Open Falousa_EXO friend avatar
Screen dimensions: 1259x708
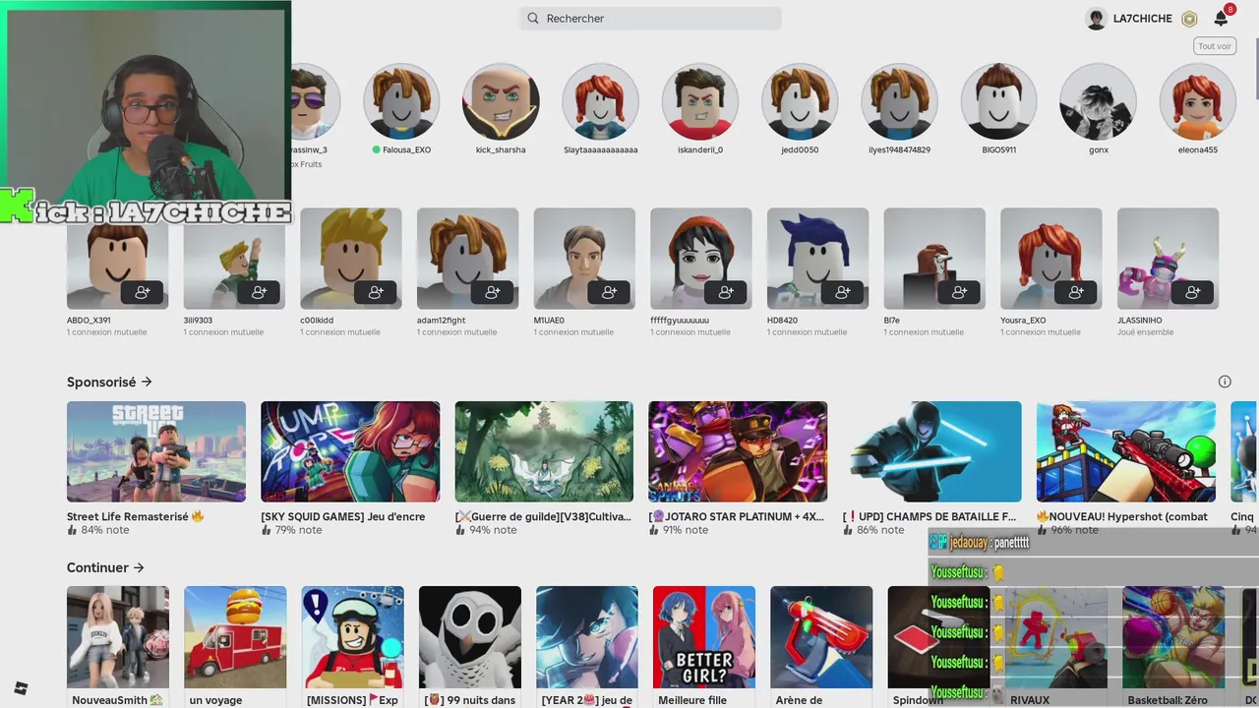coord(401,101)
